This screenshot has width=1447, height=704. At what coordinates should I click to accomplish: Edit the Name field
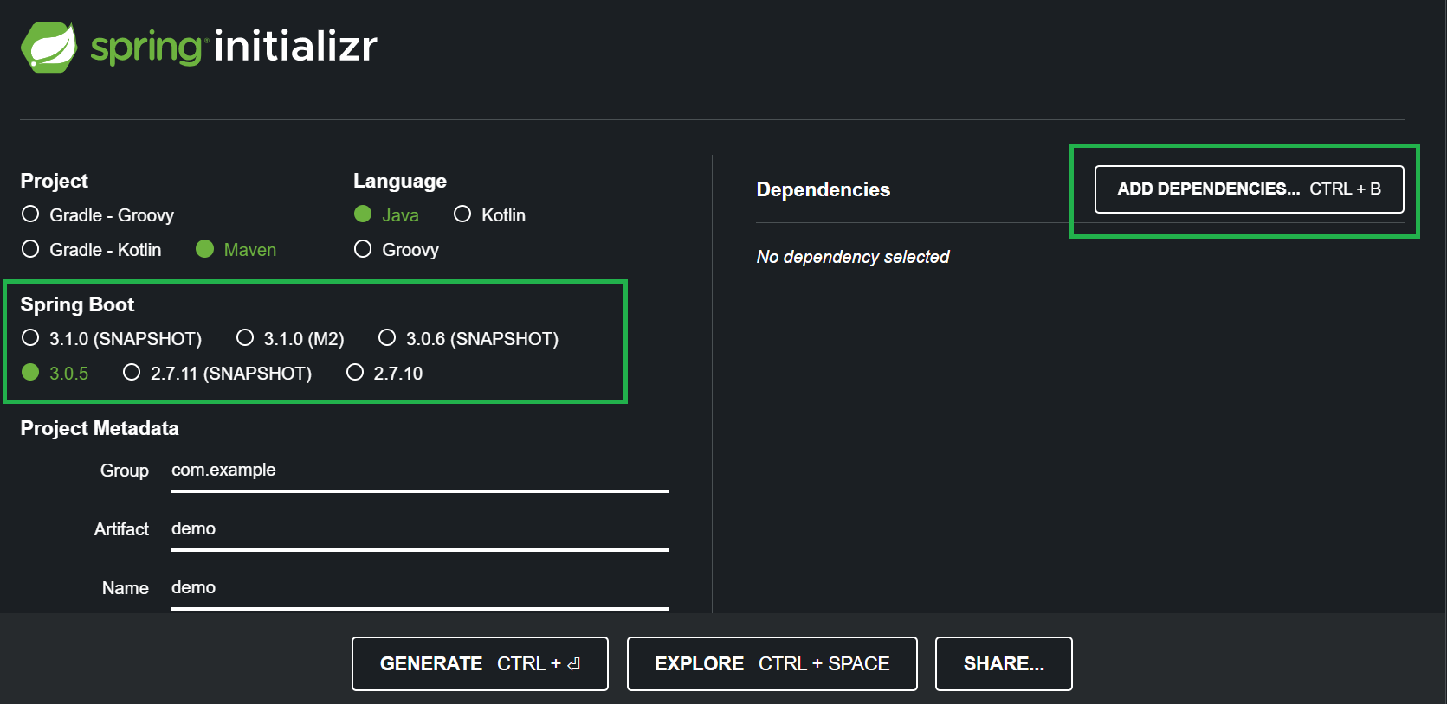pyautogui.click(x=419, y=588)
